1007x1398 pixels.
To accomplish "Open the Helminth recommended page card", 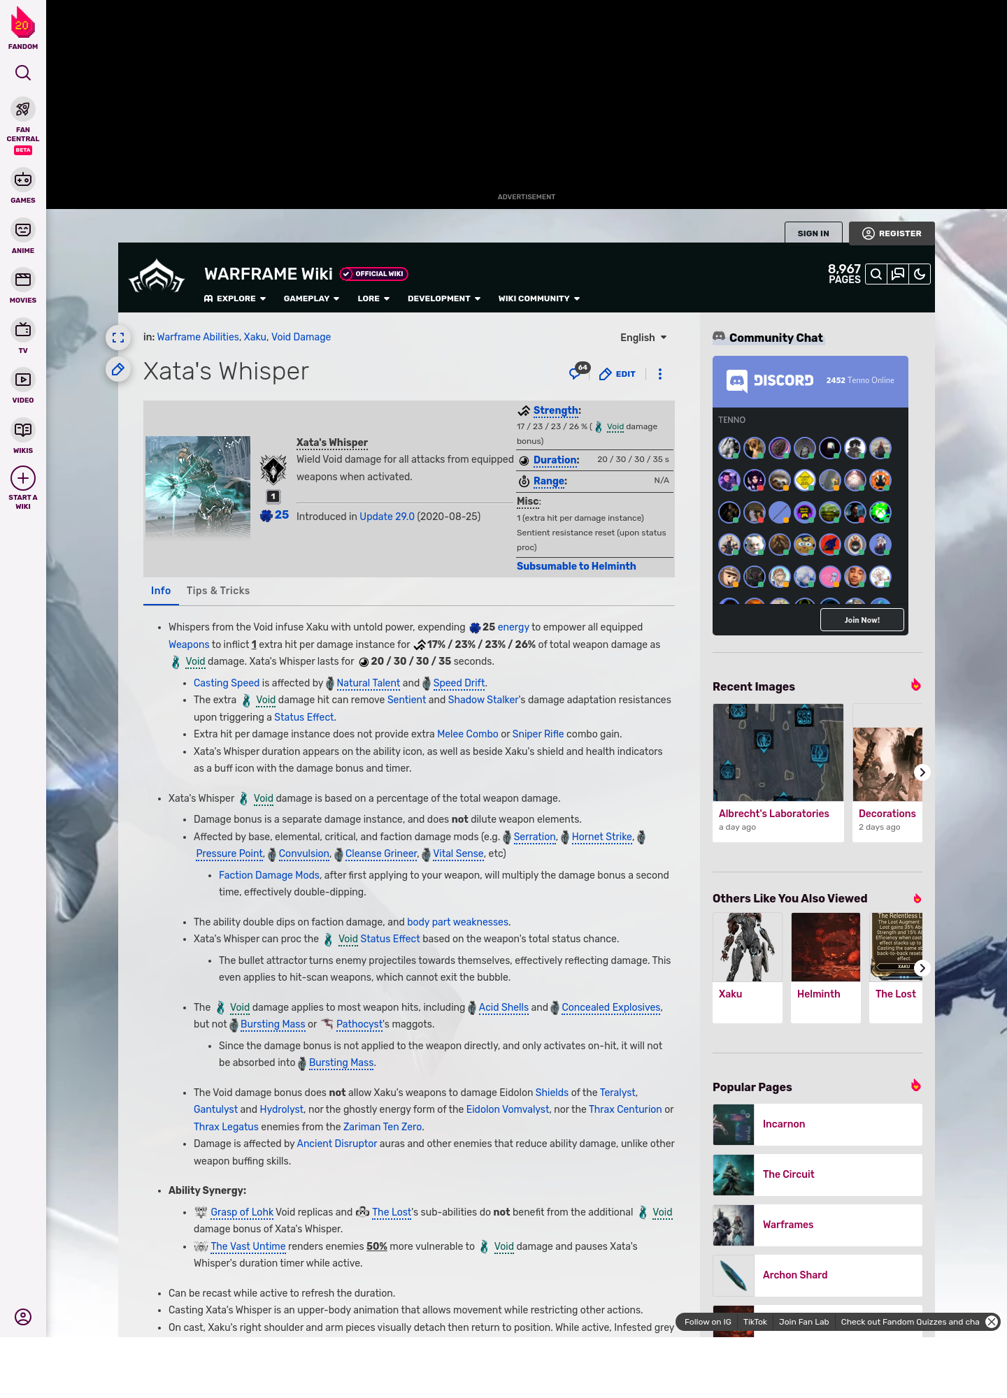I will point(826,968).
